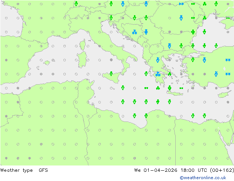Click the triple snowflake symbol over the Peloponnese
The height and width of the screenshot is (181, 234).
pyautogui.click(x=158, y=74)
